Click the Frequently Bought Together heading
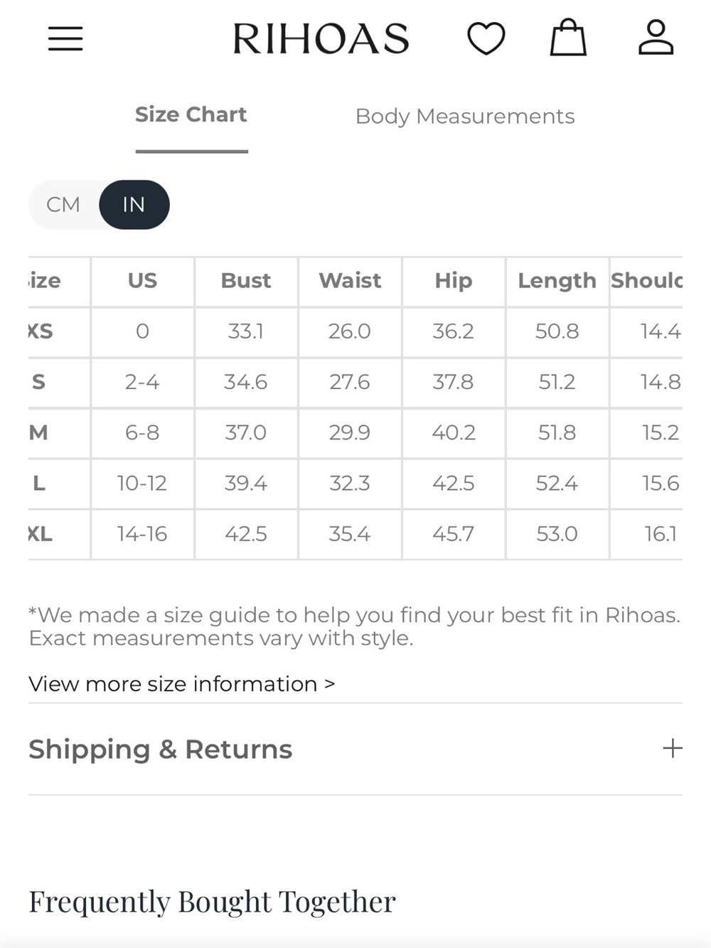Screen dimensions: 711x948 pos(212,902)
